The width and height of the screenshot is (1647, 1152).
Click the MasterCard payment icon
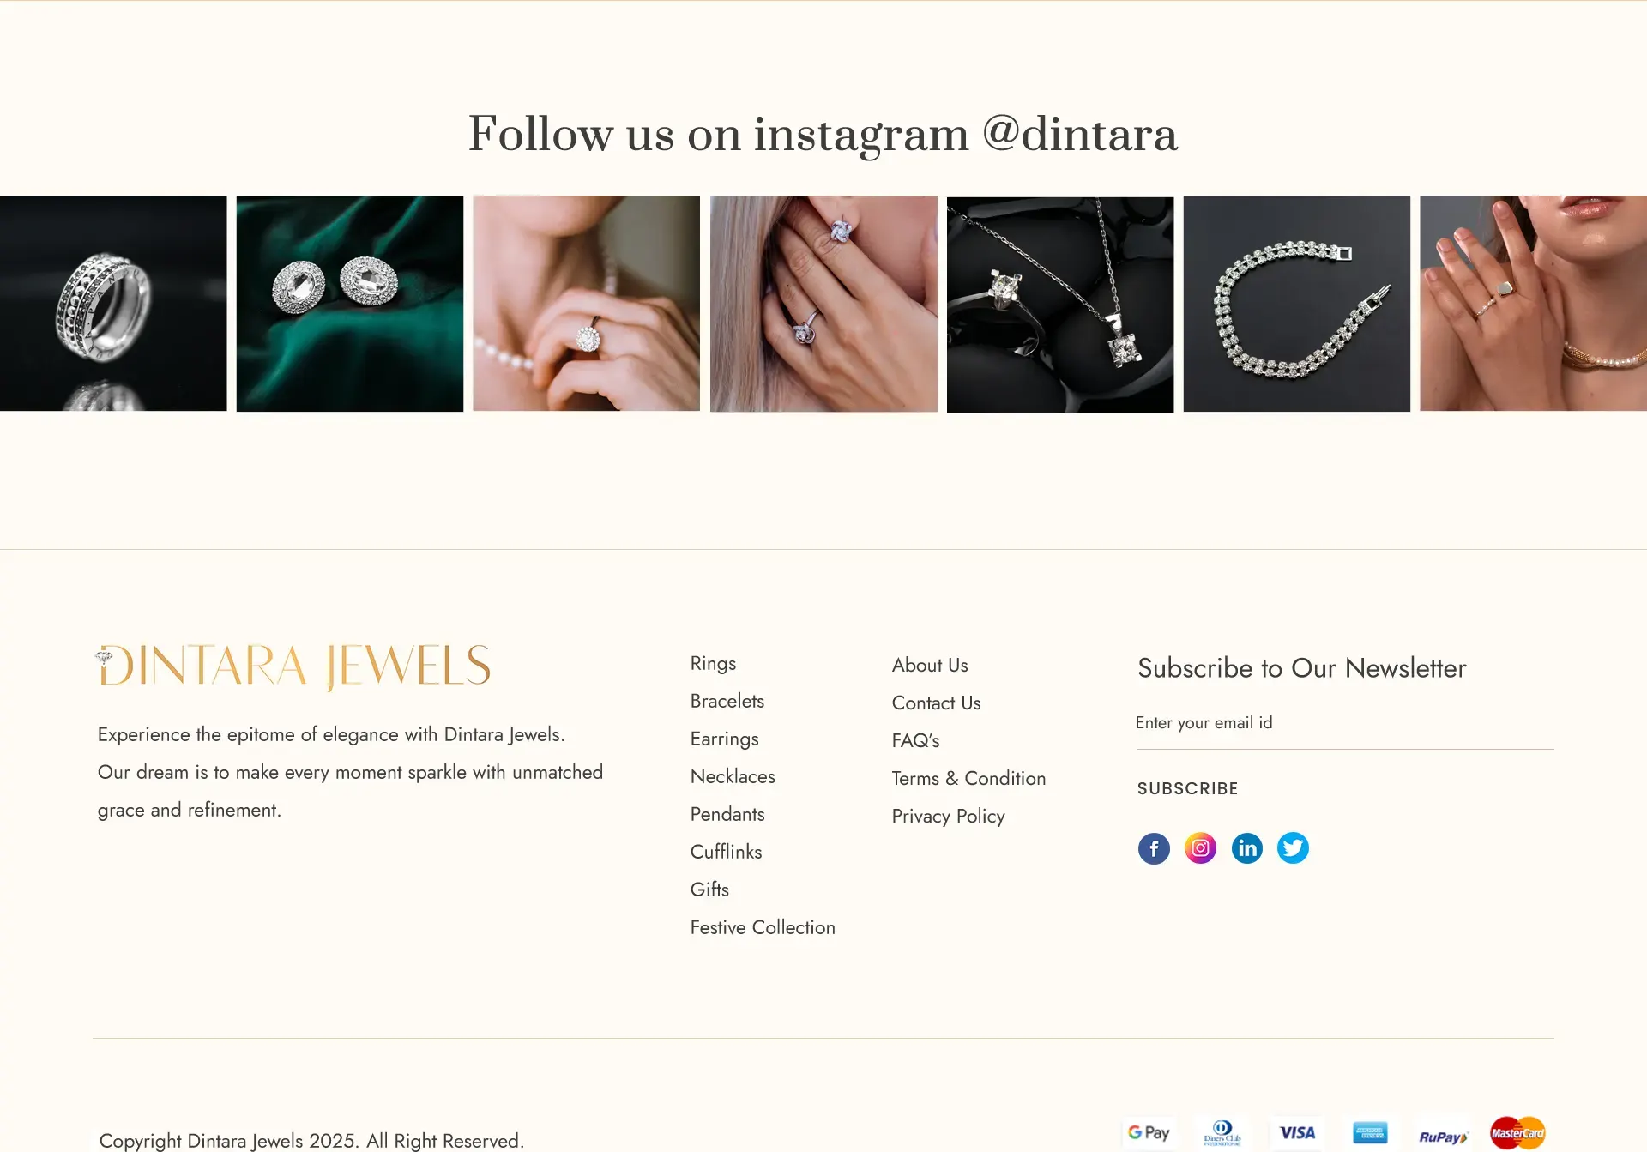tap(1517, 1133)
